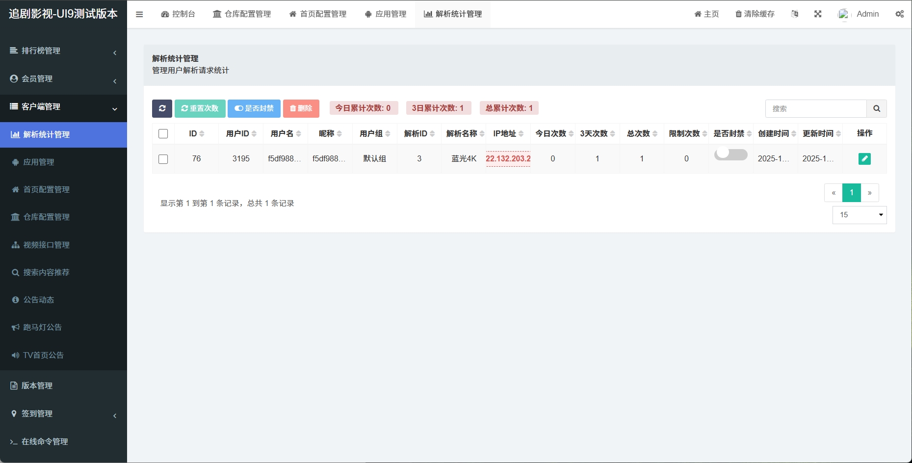Select the header checkbox to choose all rows
The height and width of the screenshot is (463, 912).
pos(163,133)
